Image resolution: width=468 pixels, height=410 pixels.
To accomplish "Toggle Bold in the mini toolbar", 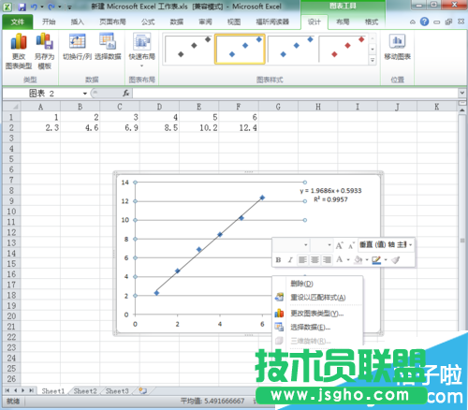I will click(278, 259).
